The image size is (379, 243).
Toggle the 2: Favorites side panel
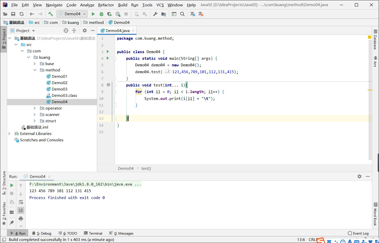tap(4, 214)
